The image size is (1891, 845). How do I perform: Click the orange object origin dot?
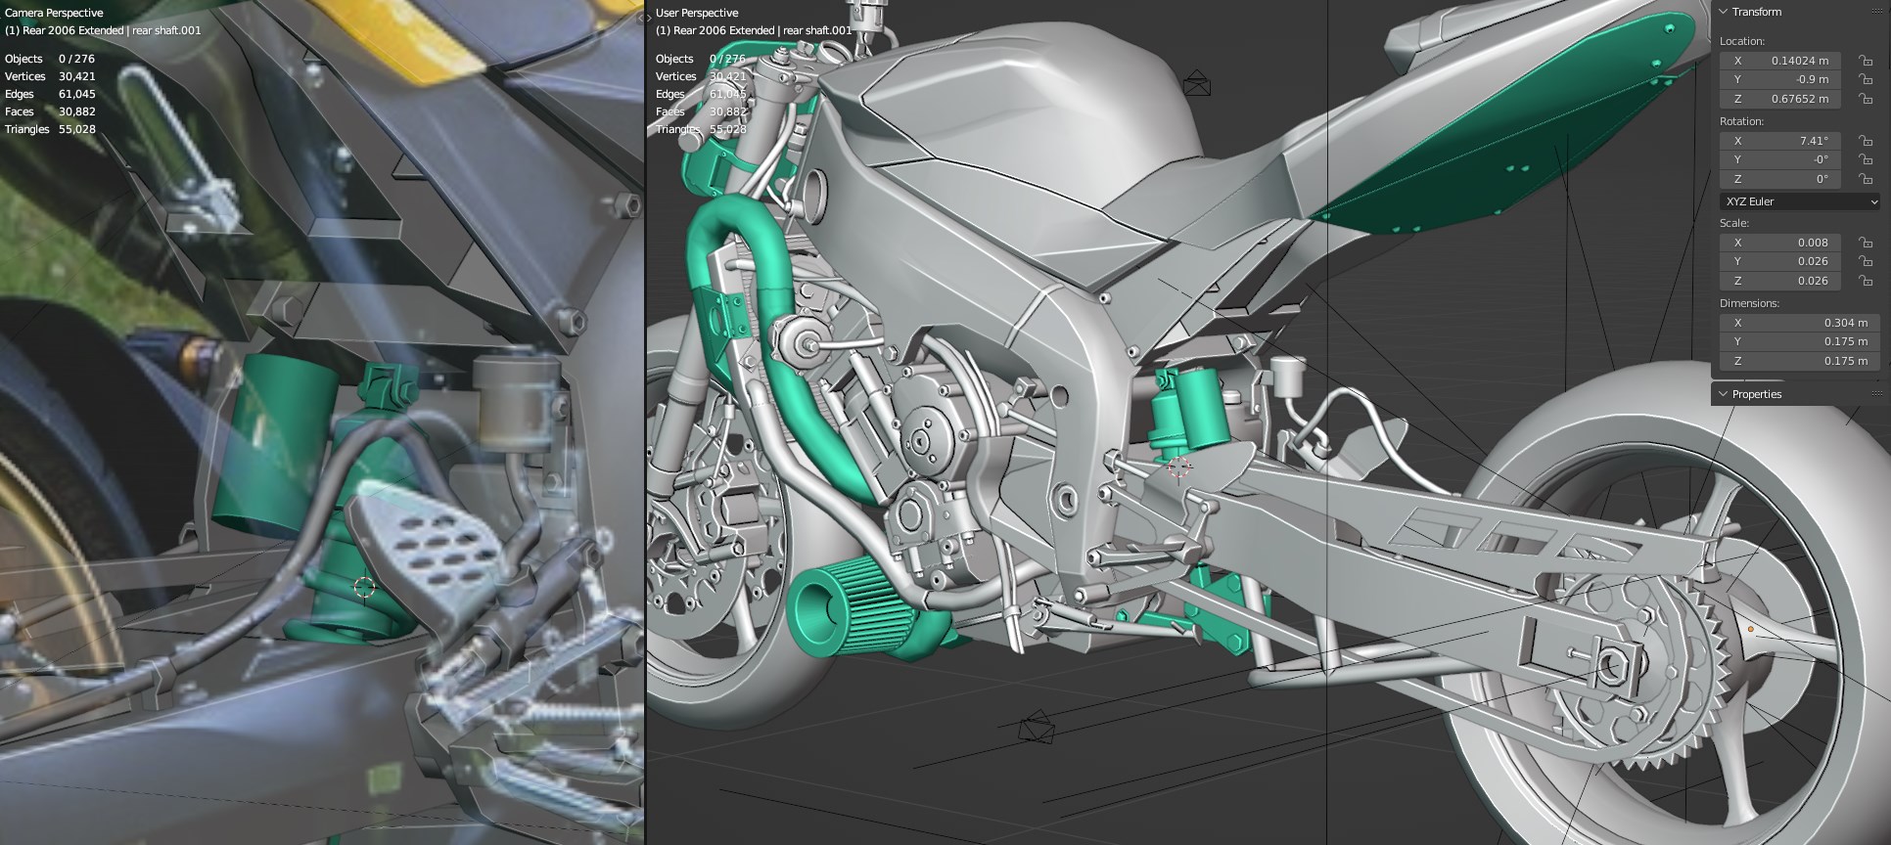coord(1751,629)
